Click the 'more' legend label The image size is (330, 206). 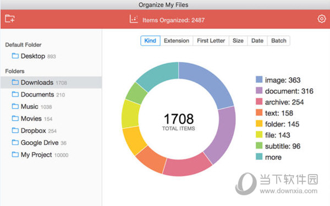(273, 157)
